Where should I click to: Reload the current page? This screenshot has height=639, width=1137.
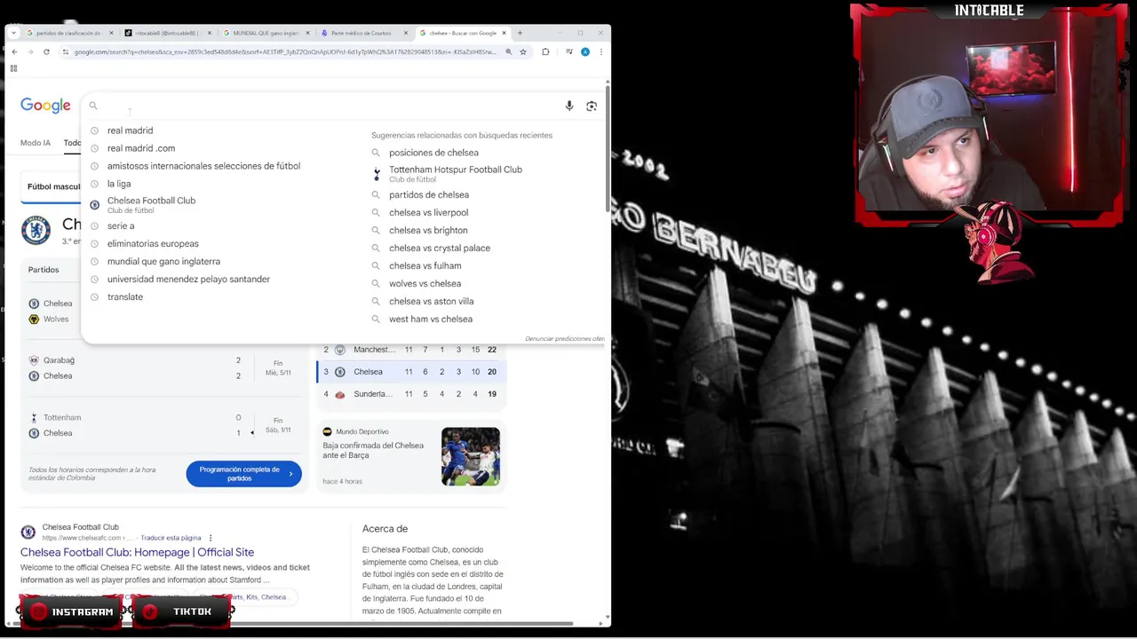(46, 51)
